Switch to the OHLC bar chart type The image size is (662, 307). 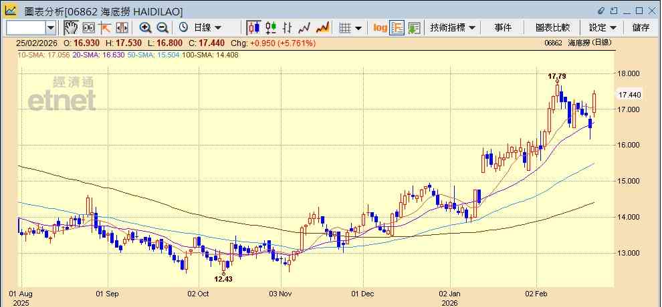click(288, 28)
